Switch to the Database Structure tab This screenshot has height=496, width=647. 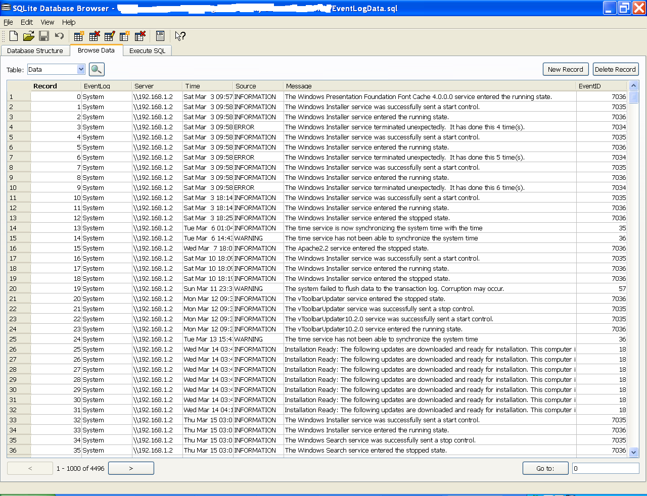tap(35, 51)
